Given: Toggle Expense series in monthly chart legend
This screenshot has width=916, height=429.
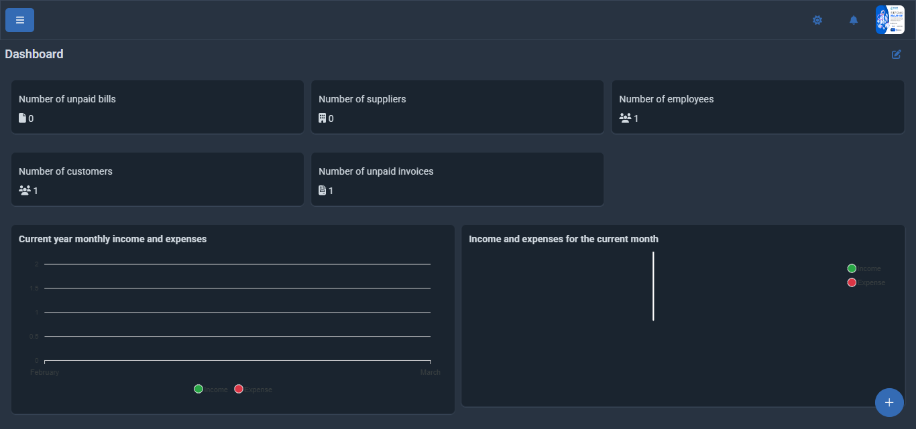Looking at the screenshot, I should tap(253, 390).
